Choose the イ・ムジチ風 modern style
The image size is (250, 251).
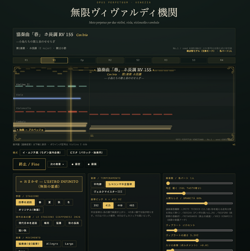click(x=42, y=153)
